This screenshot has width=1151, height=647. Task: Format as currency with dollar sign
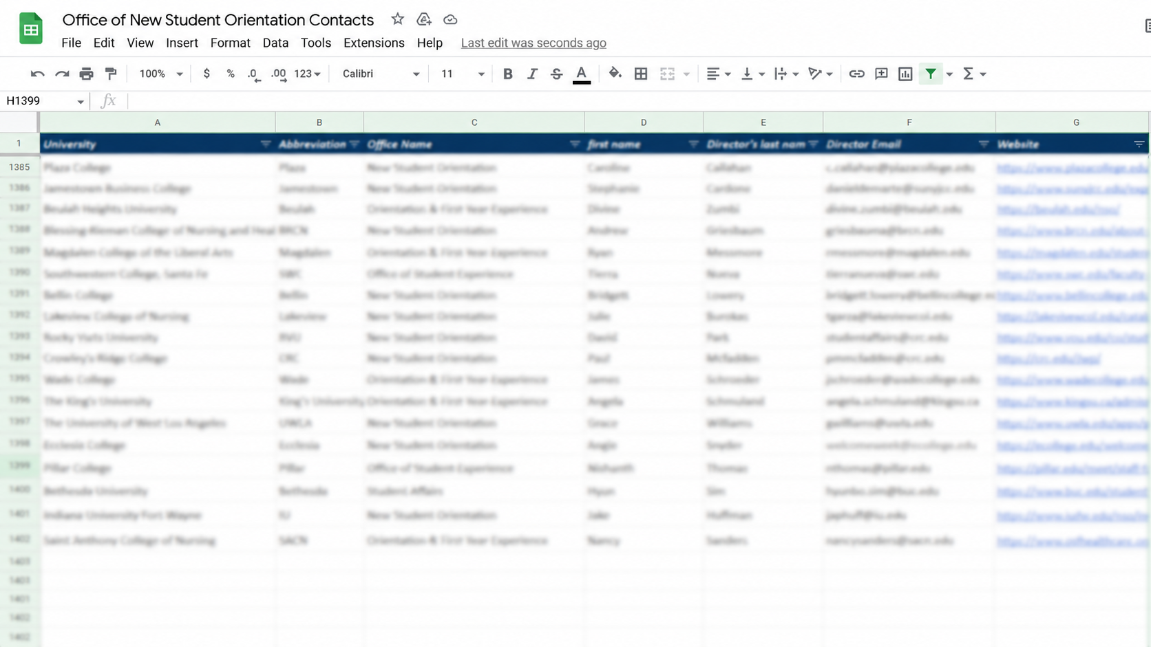(x=207, y=74)
